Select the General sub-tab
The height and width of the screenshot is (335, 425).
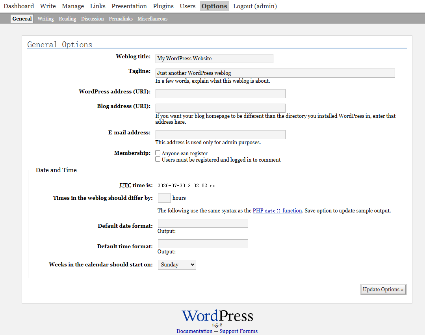tap(22, 19)
